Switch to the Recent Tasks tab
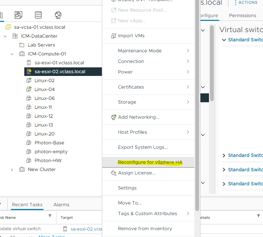This screenshot has width=263, height=237. pos(27,205)
